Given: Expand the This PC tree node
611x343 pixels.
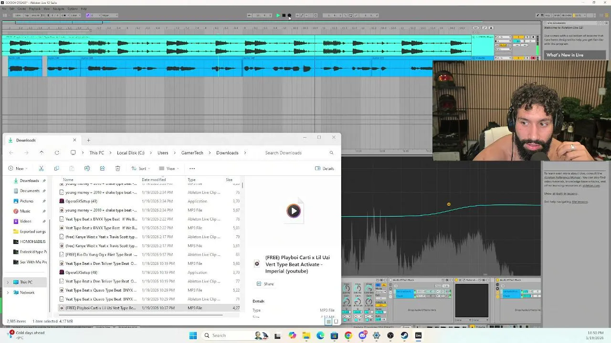Looking at the screenshot, I should pyautogui.click(x=7, y=282).
